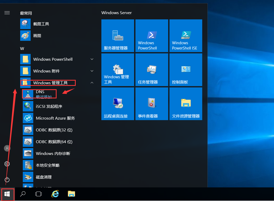Launch the Paint (画图) app icon
Image resolution: width=274 pixels, height=201 pixels.
[x=25, y=36]
